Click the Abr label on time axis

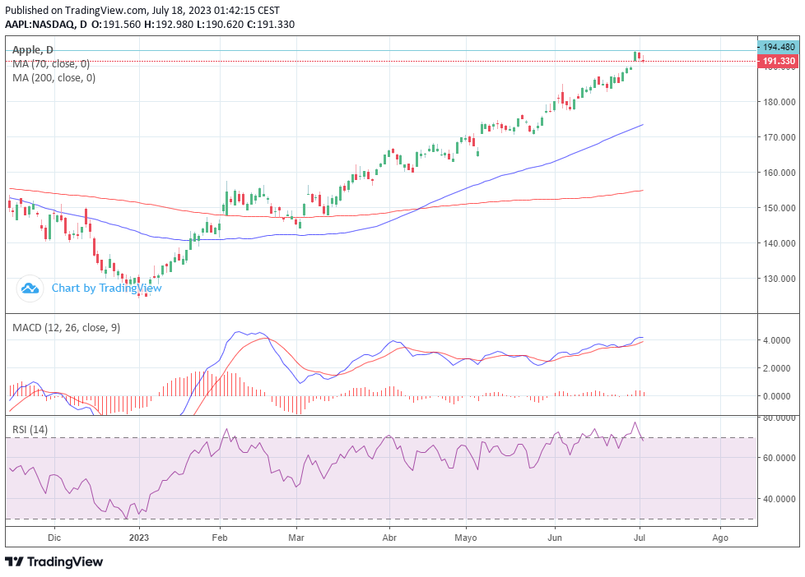[x=389, y=538]
